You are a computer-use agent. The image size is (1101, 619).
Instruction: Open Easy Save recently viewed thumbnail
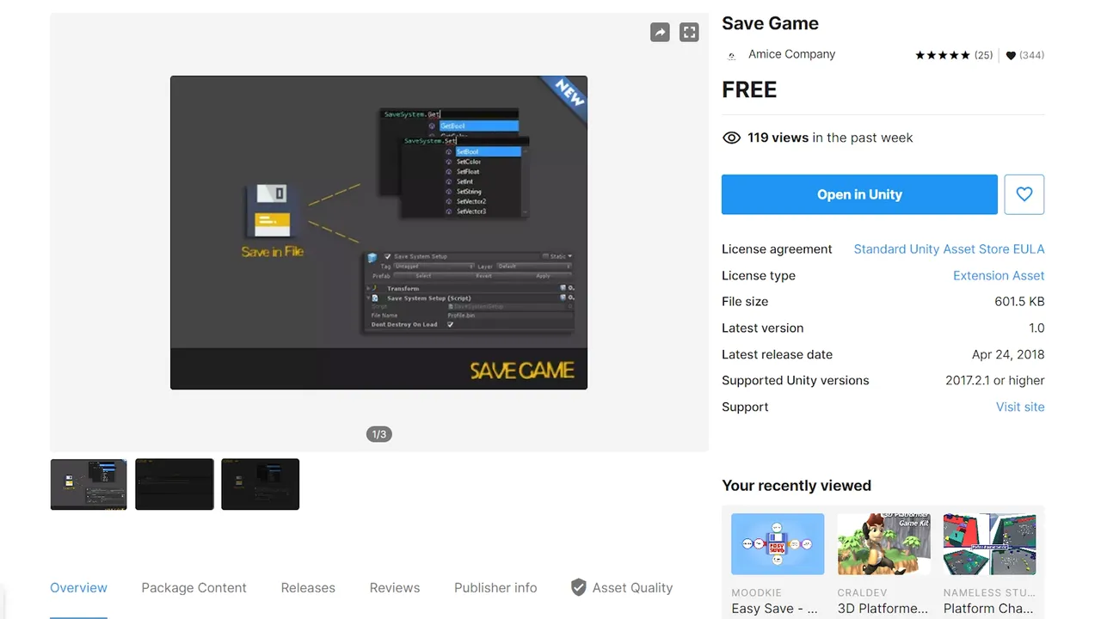(x=778, y=544)
